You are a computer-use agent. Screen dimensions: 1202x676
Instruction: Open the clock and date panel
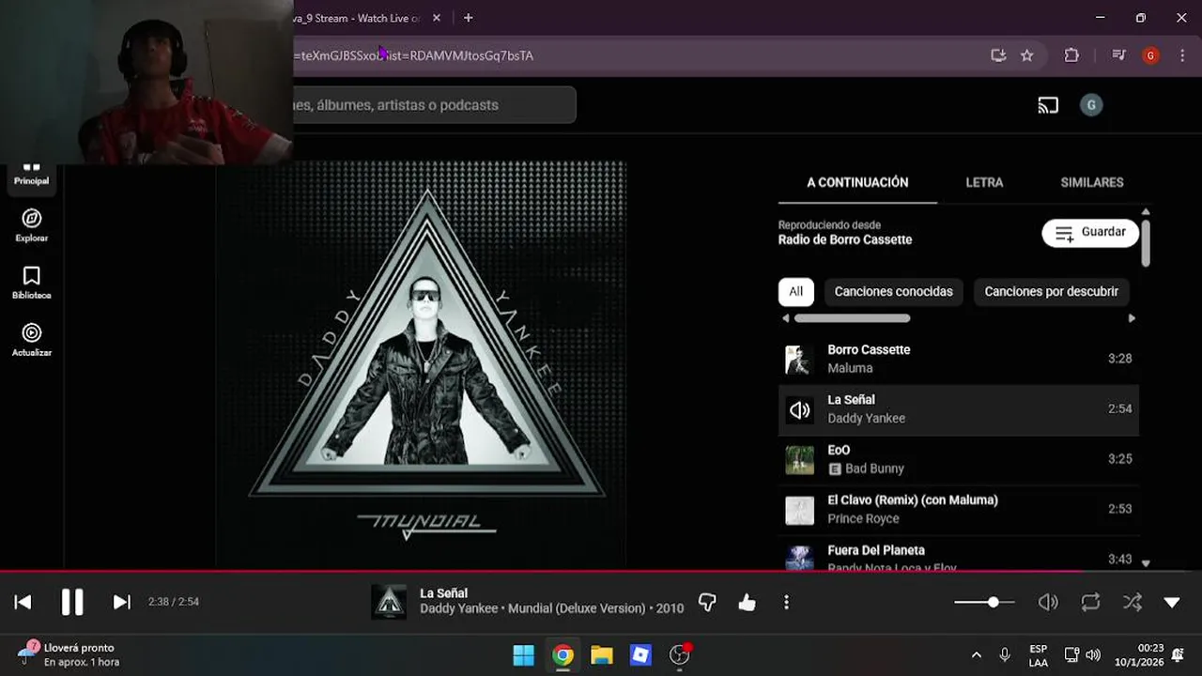pyautogui.click(x=1138, y=655)
